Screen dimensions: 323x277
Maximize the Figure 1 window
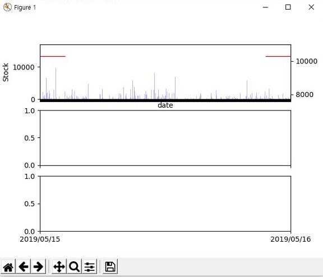coord(288,7)
